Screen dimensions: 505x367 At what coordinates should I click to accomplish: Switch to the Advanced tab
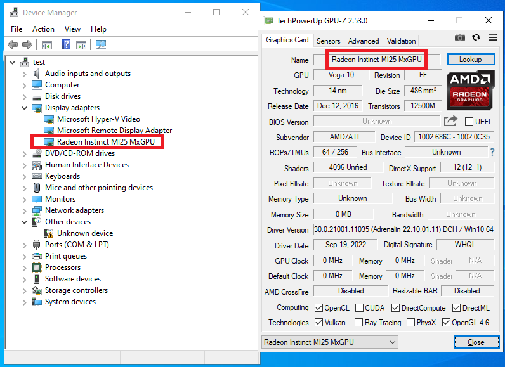(x=364, y=41)
